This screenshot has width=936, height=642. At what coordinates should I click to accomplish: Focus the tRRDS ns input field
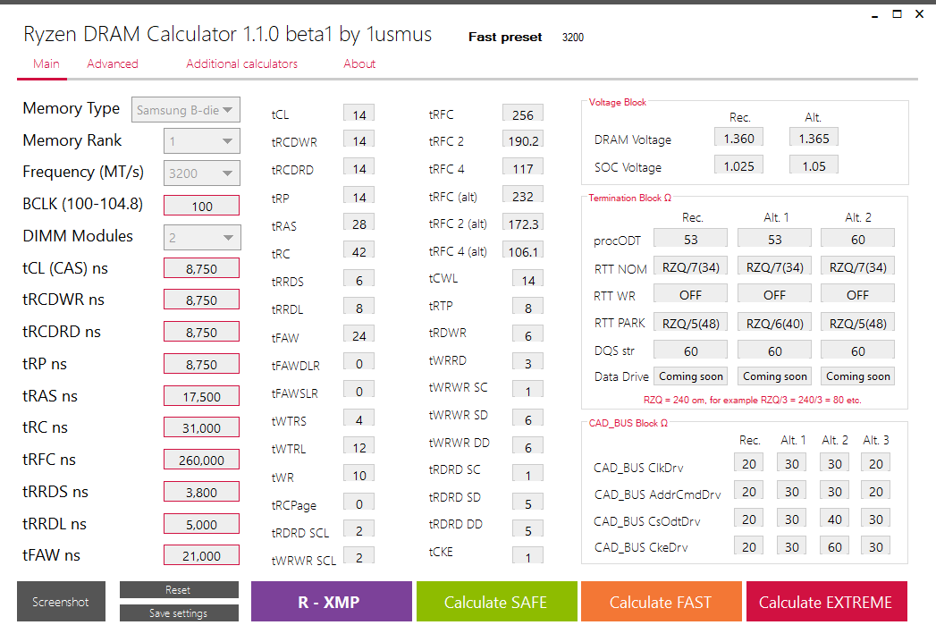tap(202, 492)
